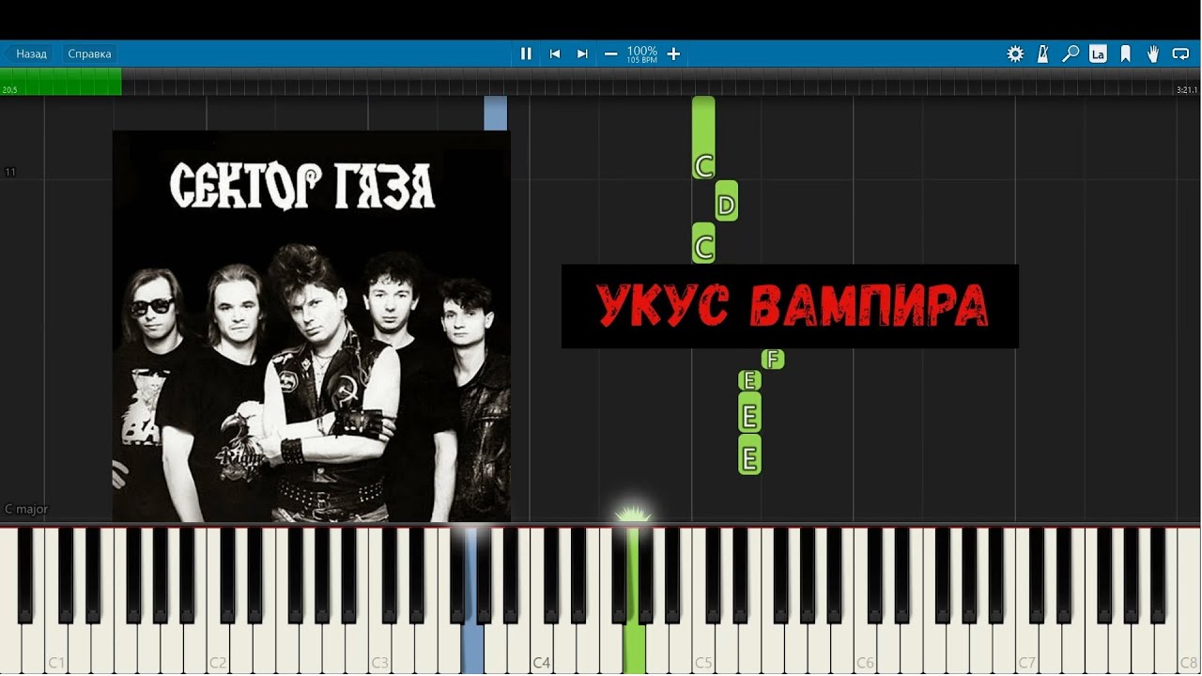The height and width of the screenshot is (676, 1202).
Task: Click the C2 piano key
Action: coord(218,648)
